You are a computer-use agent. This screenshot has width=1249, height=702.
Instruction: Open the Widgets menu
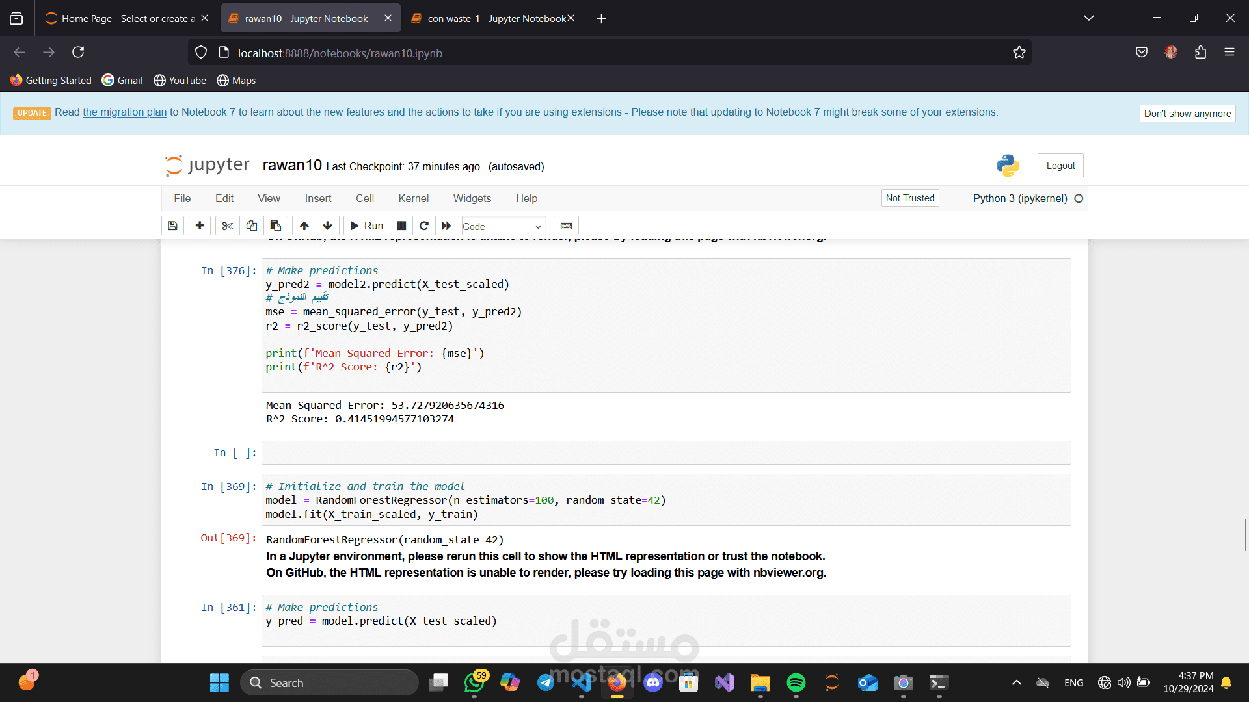click(x=472, y=198)
